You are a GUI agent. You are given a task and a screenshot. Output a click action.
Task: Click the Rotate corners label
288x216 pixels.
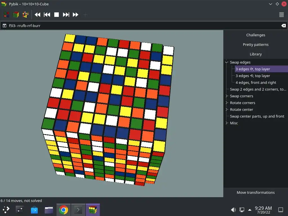click(242, 103)
